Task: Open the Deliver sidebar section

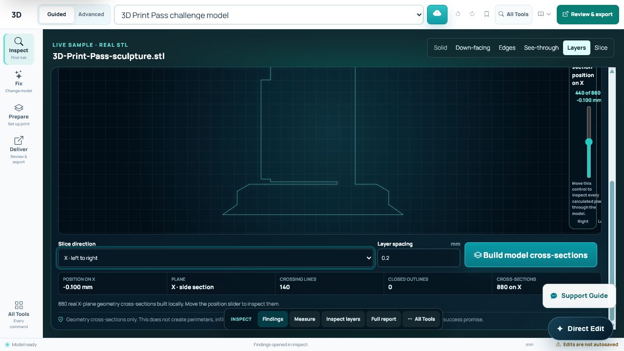Action: [x=19, y=150]
